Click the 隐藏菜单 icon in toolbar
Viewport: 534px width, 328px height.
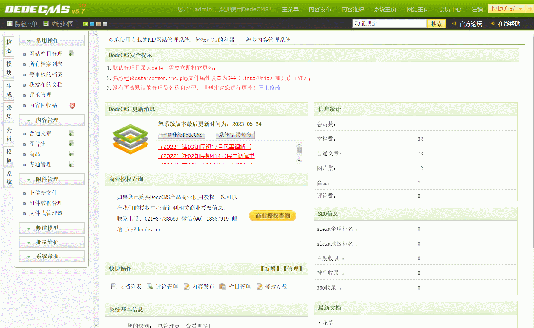click(x=10, y=23)
